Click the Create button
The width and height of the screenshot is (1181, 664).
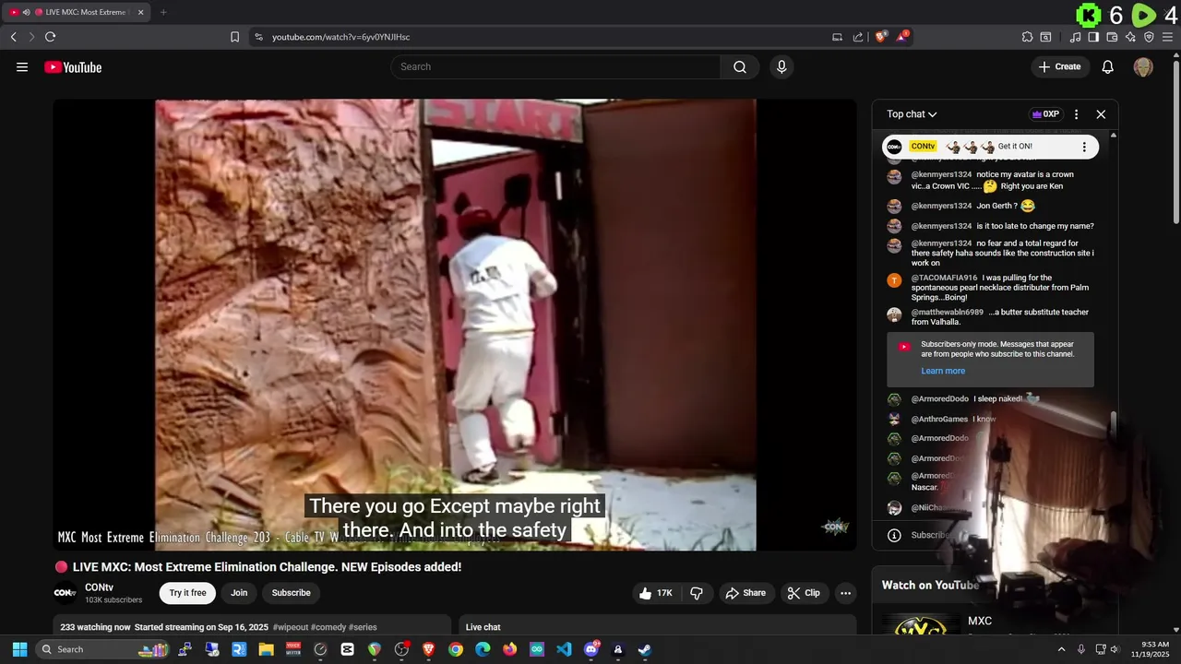(x=1059, y=66)
